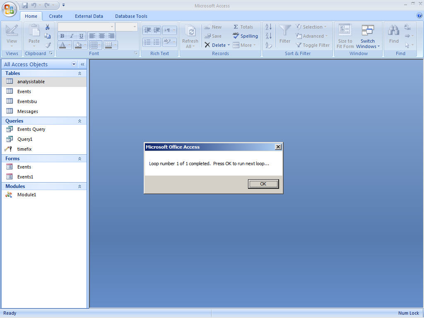Clear all sorts icon
The image size is (424, 318).
pos(268,45)
